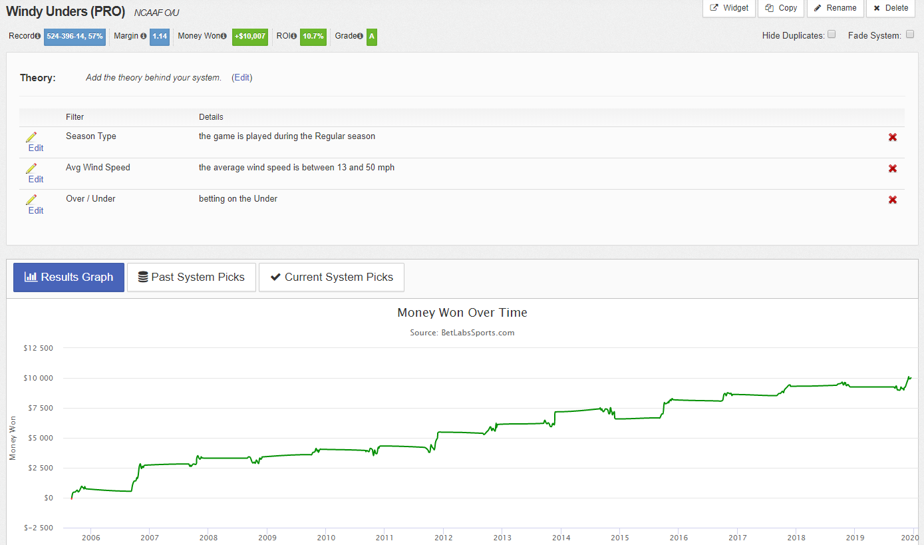Toggle the Fade System checkbox
The width and height of the screenshot is (924, 545).
910,35
